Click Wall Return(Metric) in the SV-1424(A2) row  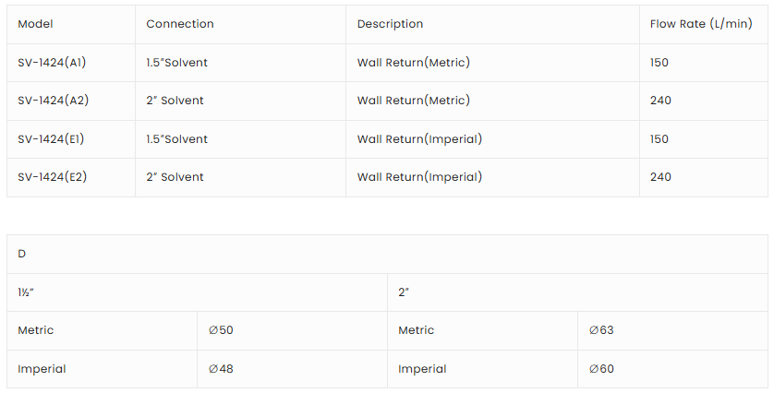[414, 101]
